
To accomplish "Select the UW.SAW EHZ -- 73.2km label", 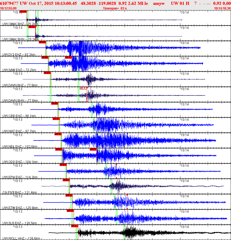I will 19,70.
